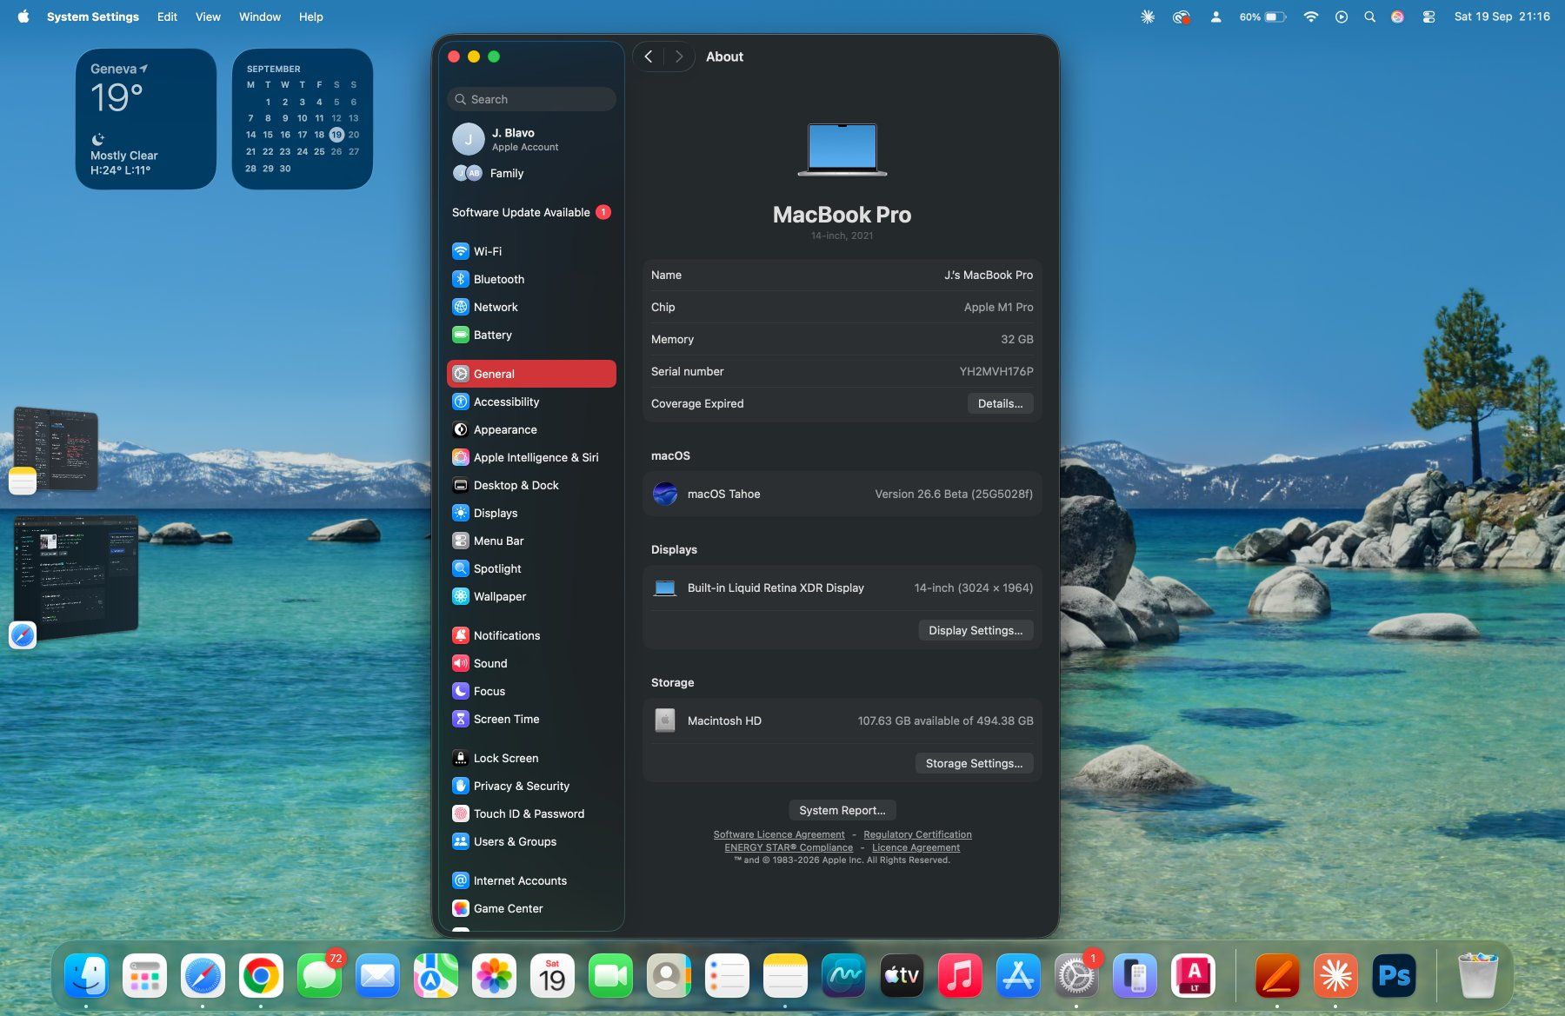Open Accessibility settings
Viewport: 1565px width, 1016px height.
pos(531,402)
